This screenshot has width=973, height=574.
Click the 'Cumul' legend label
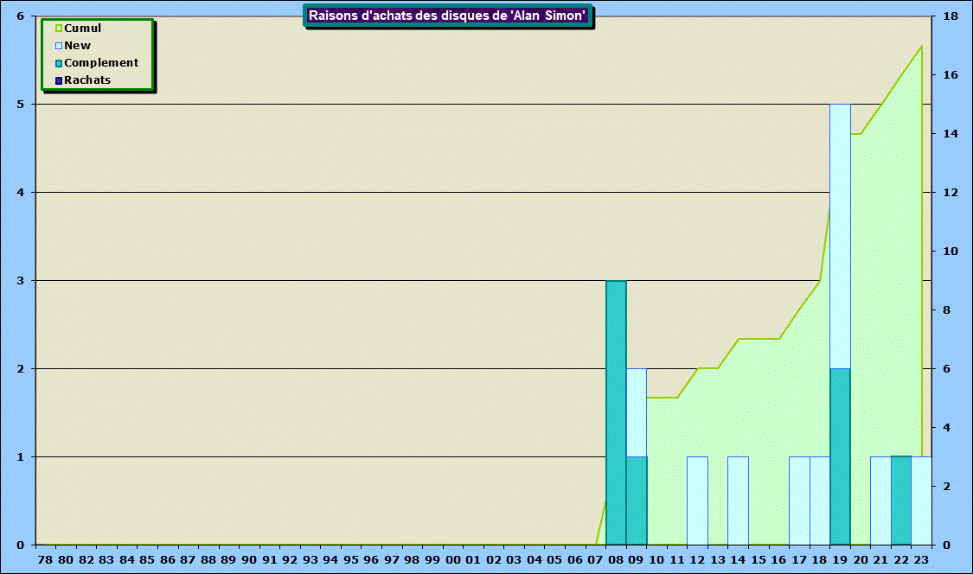pos(82,29)
